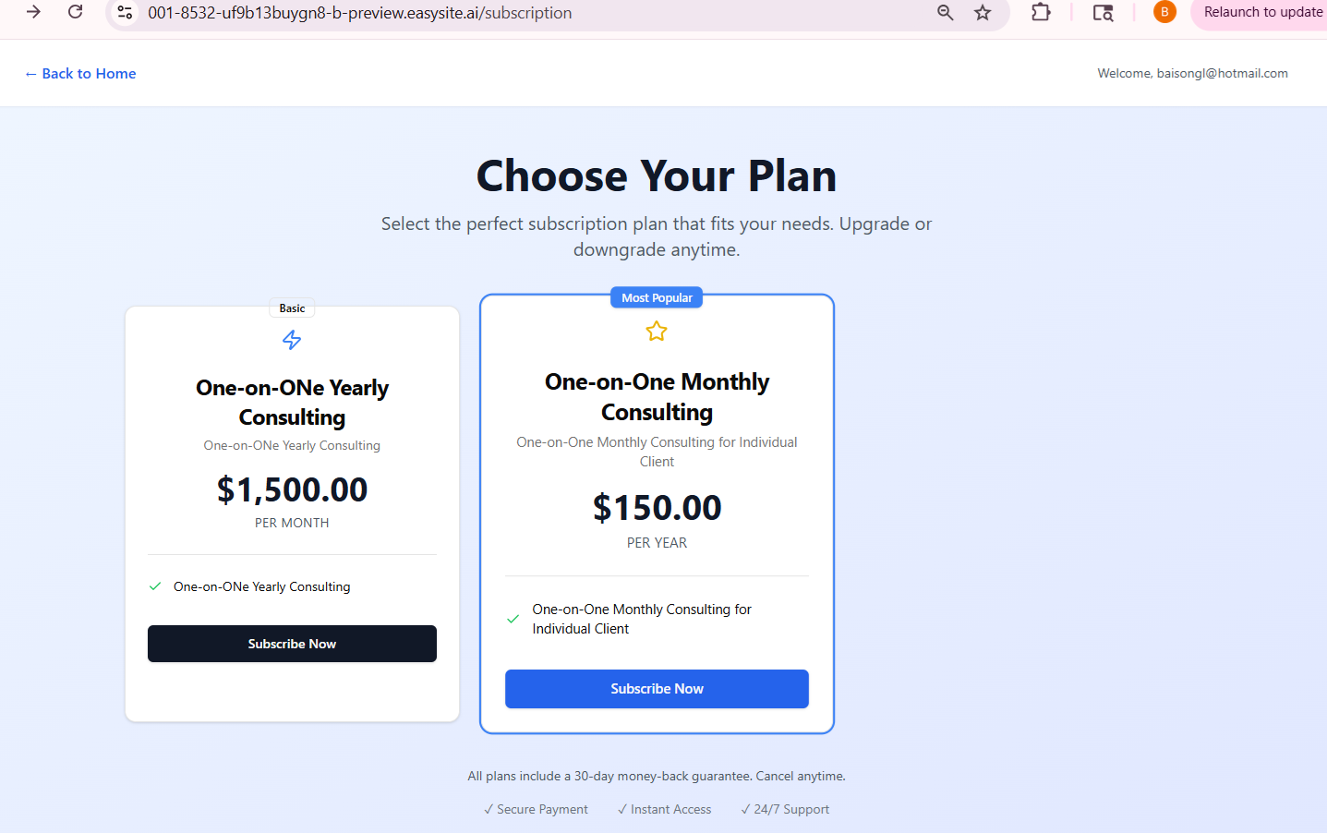Go Back to Home
The width and height of the screenshot is (1327, 833).
pyautogui.click(x=80, y=74)
